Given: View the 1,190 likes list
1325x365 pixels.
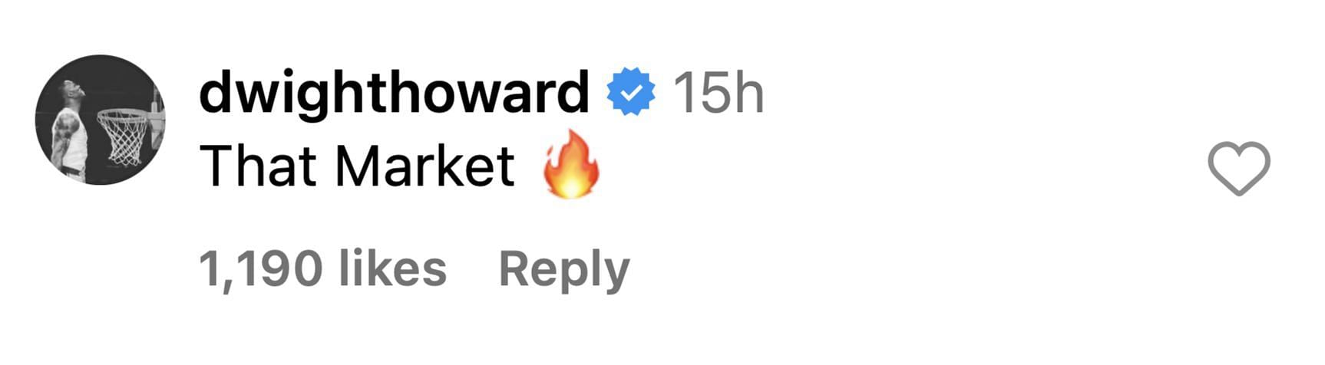Looking at the screenshot, I should point(322,269).
